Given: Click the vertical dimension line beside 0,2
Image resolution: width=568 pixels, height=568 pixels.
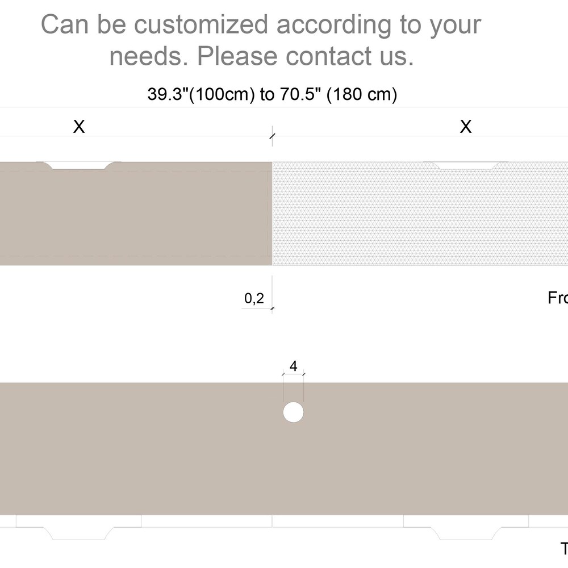Looking at the screenshot, I should click(x=273, y=293).
